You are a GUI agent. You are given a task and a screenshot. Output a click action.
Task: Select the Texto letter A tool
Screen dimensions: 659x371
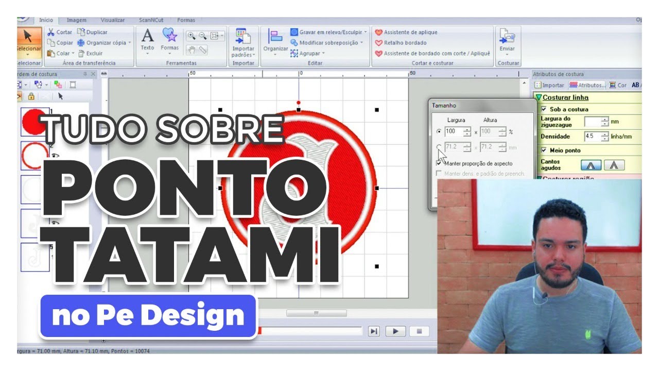[148, 35]
